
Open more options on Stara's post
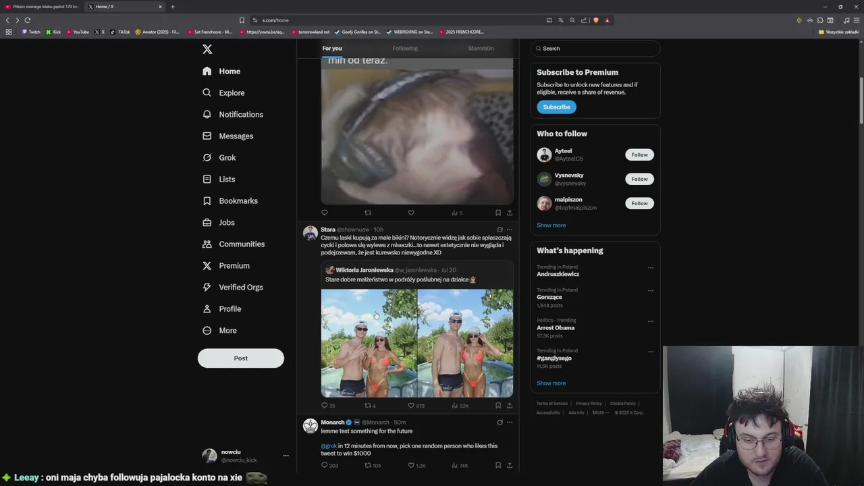pos(510,230)
